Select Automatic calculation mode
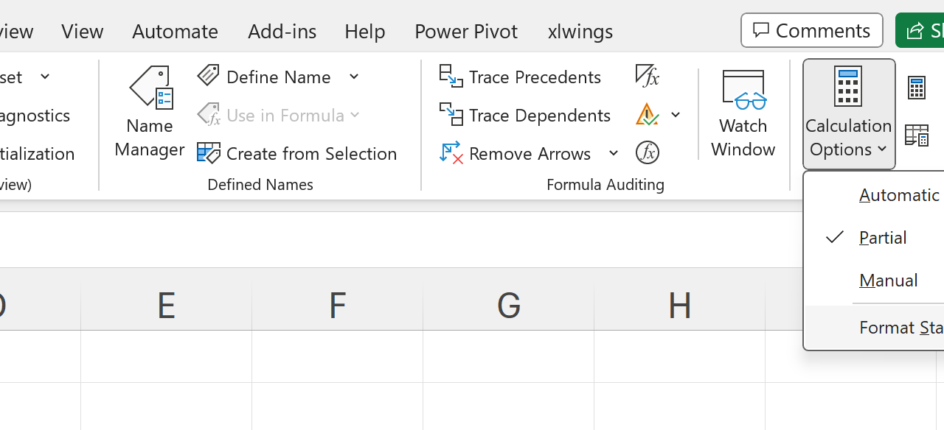The height and width of the screenshot is (430, 944). click(x=898, y=195)
